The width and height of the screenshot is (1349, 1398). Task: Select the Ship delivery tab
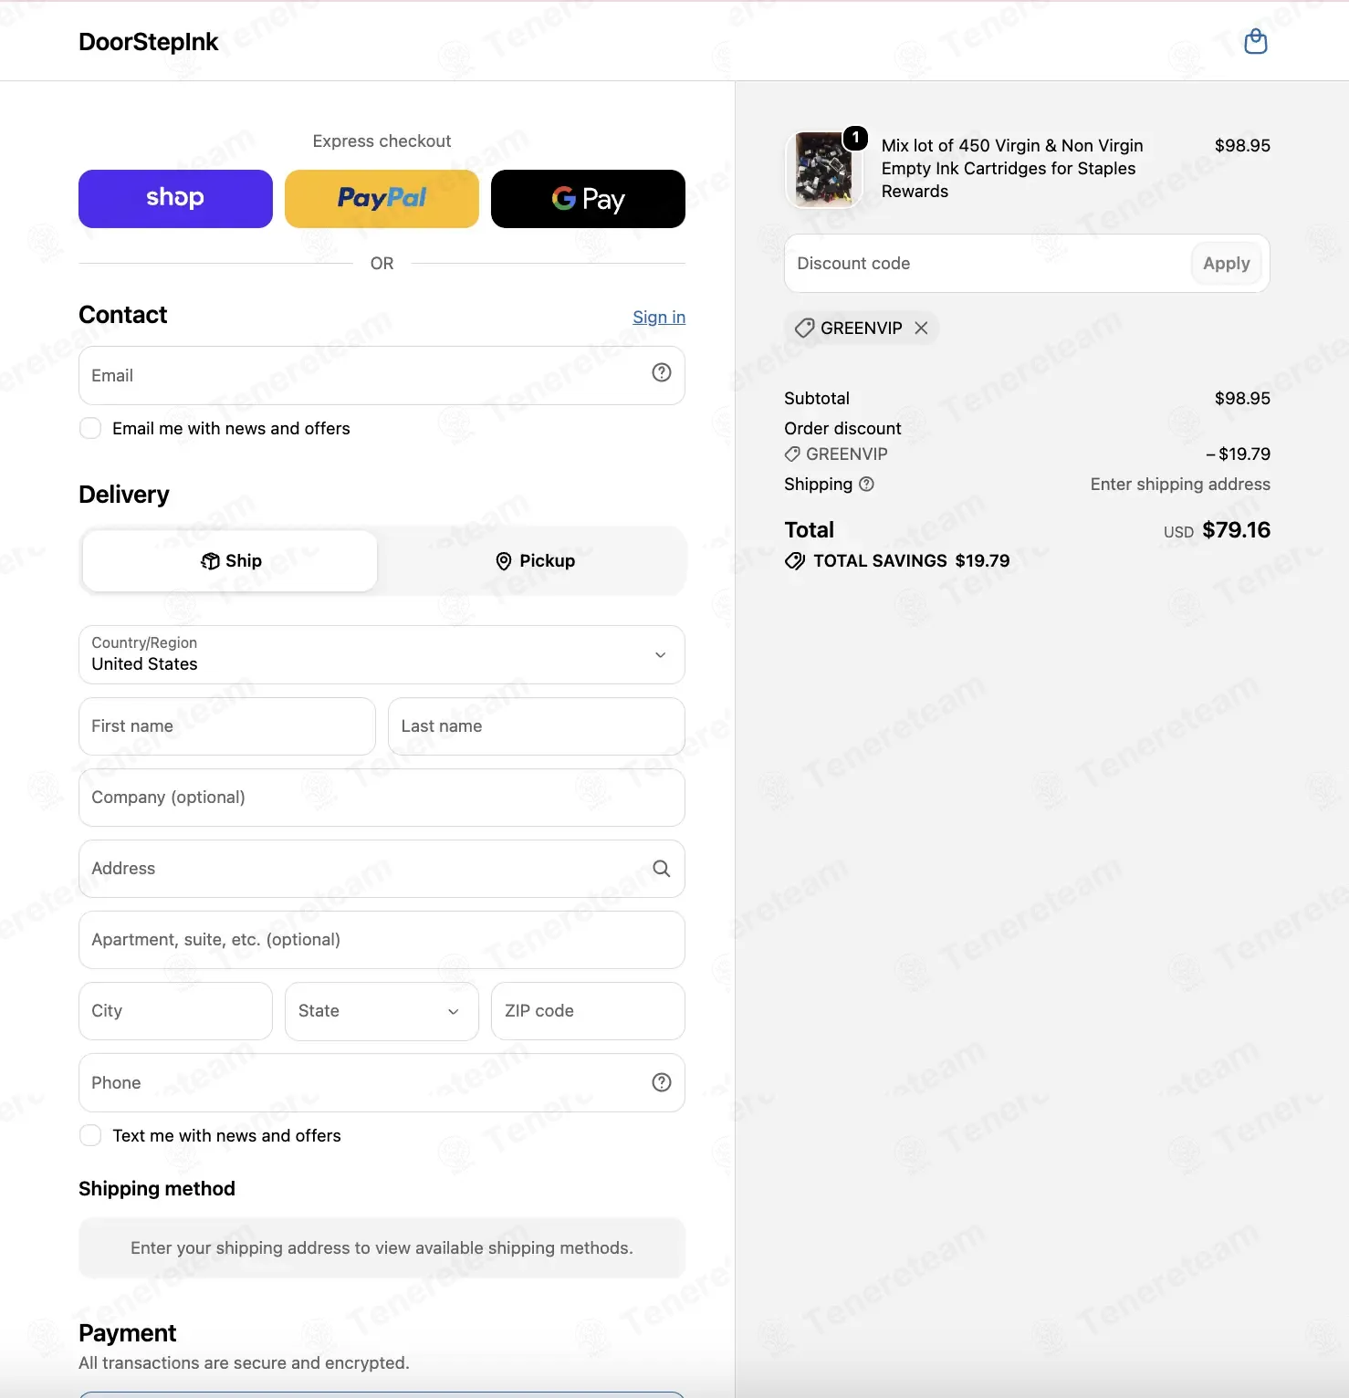point(230,561)
